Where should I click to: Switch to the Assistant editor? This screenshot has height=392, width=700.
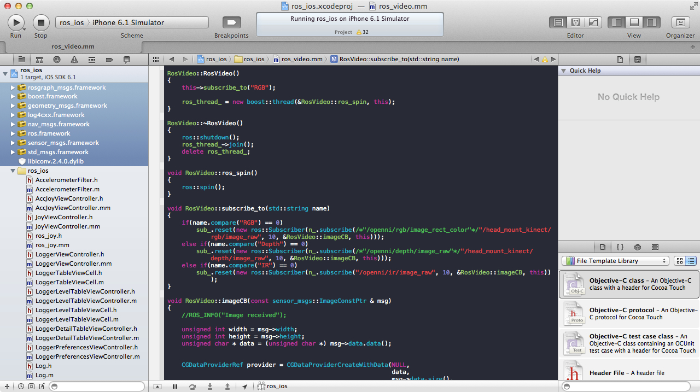[575, 22]
